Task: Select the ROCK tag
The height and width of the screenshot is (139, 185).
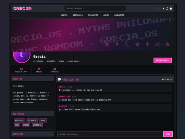Action: [17, 125]
